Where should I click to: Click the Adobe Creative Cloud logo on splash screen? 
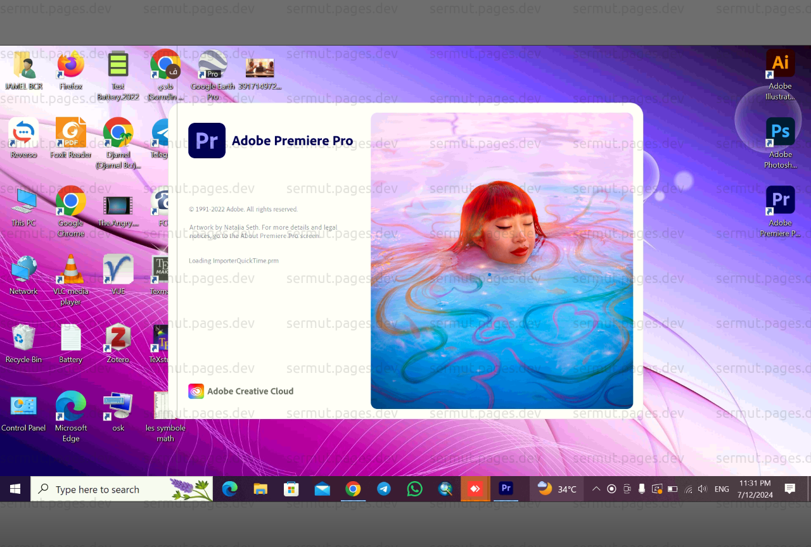[196, 391]
